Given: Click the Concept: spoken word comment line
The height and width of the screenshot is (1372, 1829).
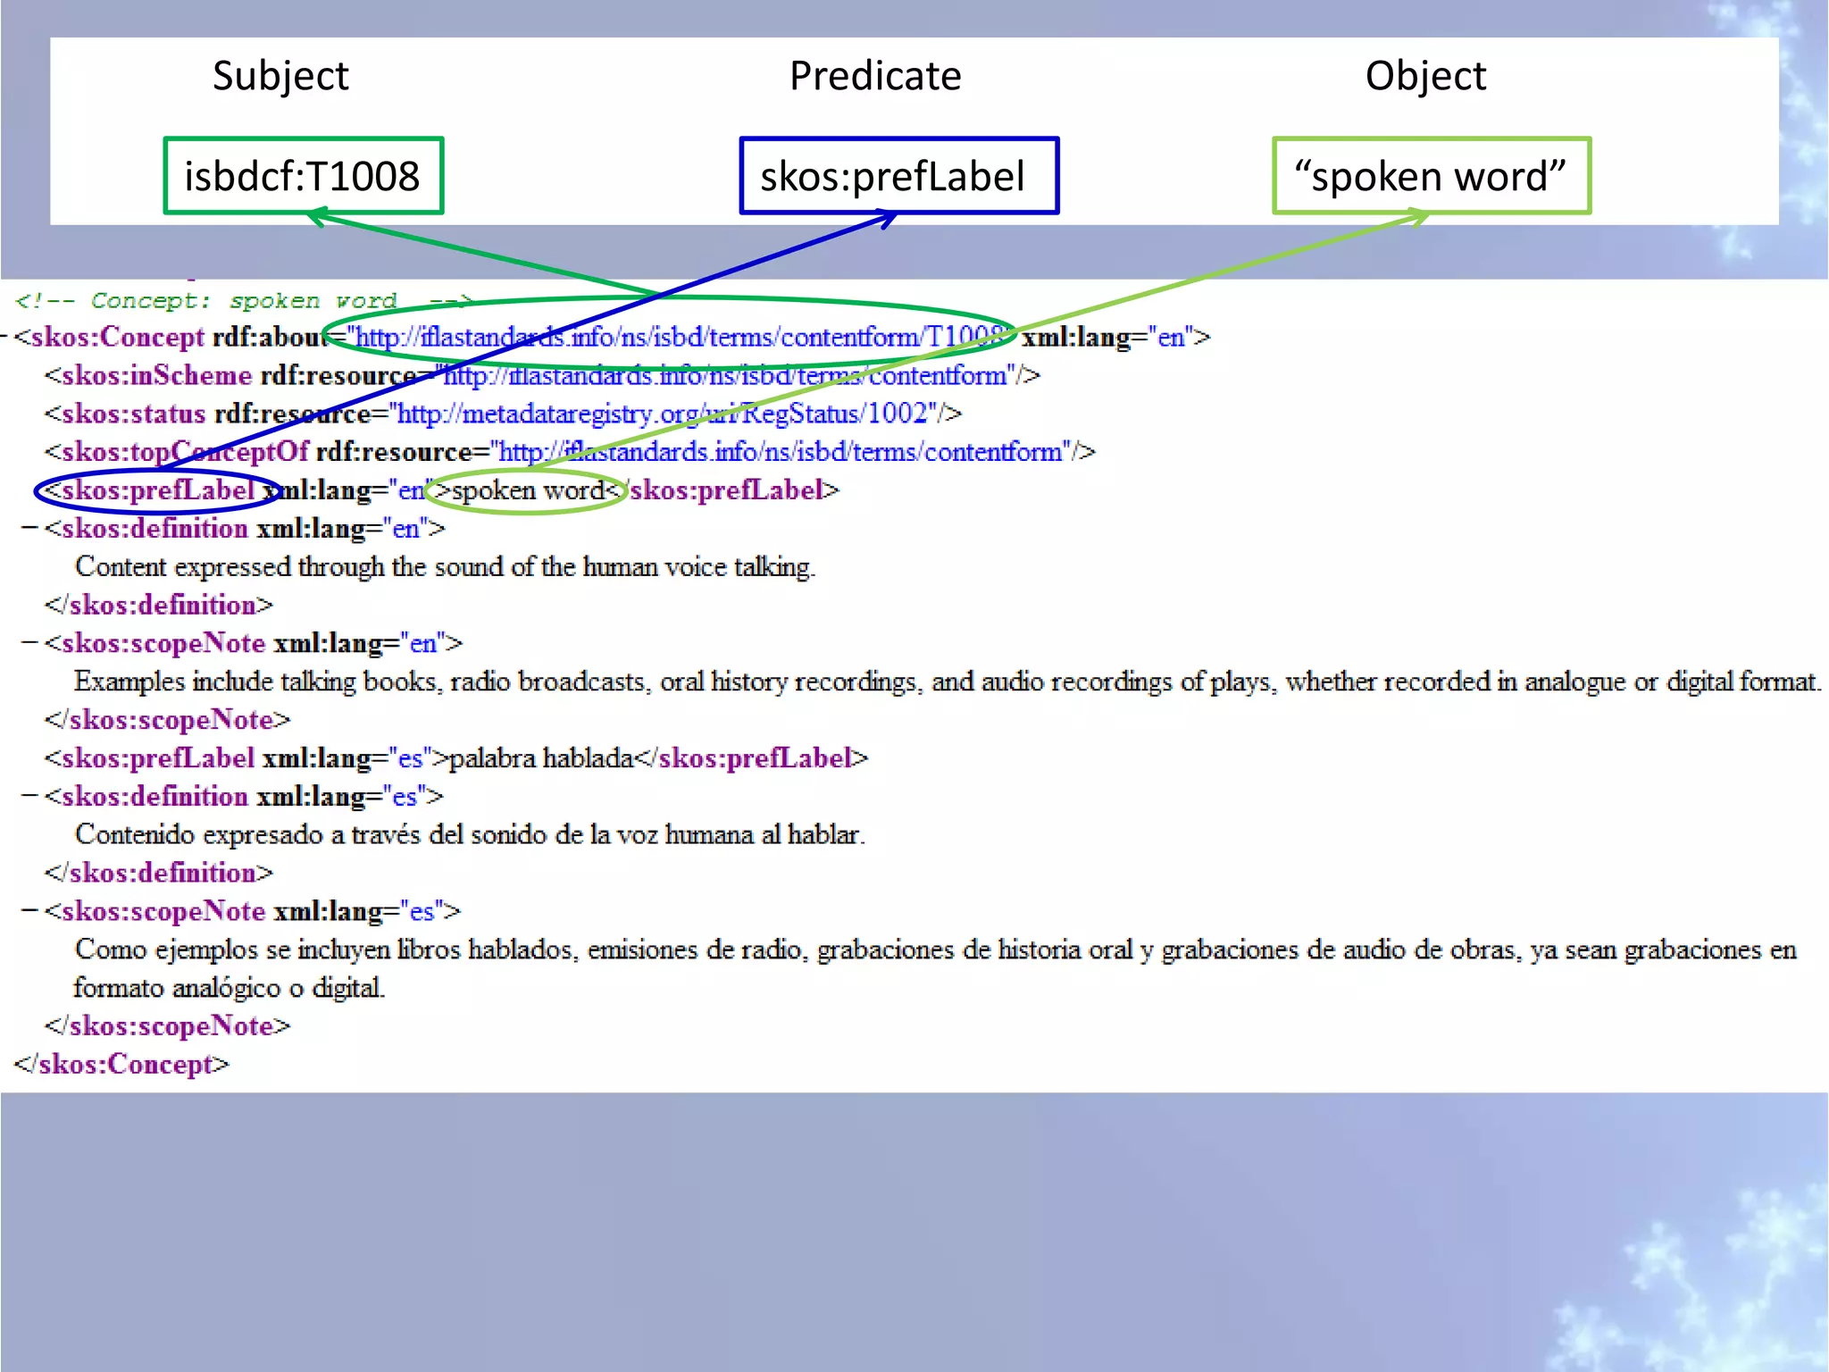Looking at the screenshot, I should coord(241,301).
